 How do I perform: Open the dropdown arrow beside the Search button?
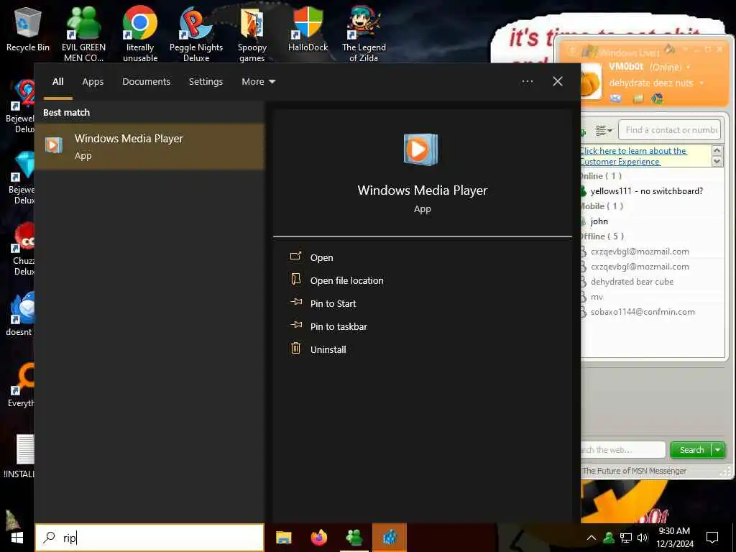(x=718, y=450)
